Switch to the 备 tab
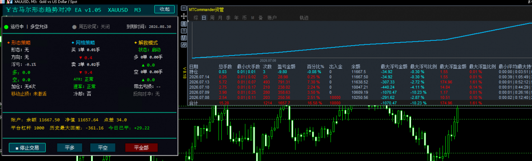This screenshot has width=532, height=161. pyautogui.click(x=260, y=18)
